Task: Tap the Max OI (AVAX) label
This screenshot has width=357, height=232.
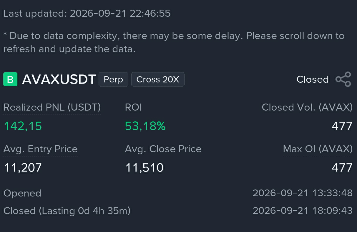Action: click(x=318, y=149)
